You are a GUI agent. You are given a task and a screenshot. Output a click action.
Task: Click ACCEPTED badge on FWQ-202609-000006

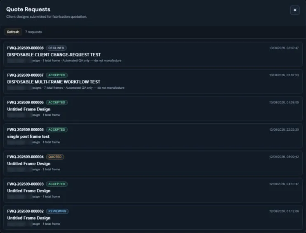tap(56, 102)
